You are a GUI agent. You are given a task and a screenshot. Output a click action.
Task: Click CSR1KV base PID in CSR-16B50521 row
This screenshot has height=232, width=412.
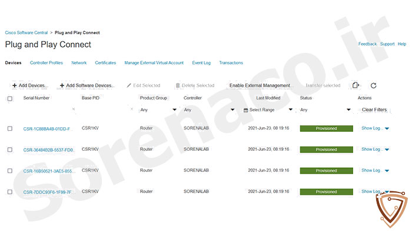pyautogui.click(x=90, y=171)
